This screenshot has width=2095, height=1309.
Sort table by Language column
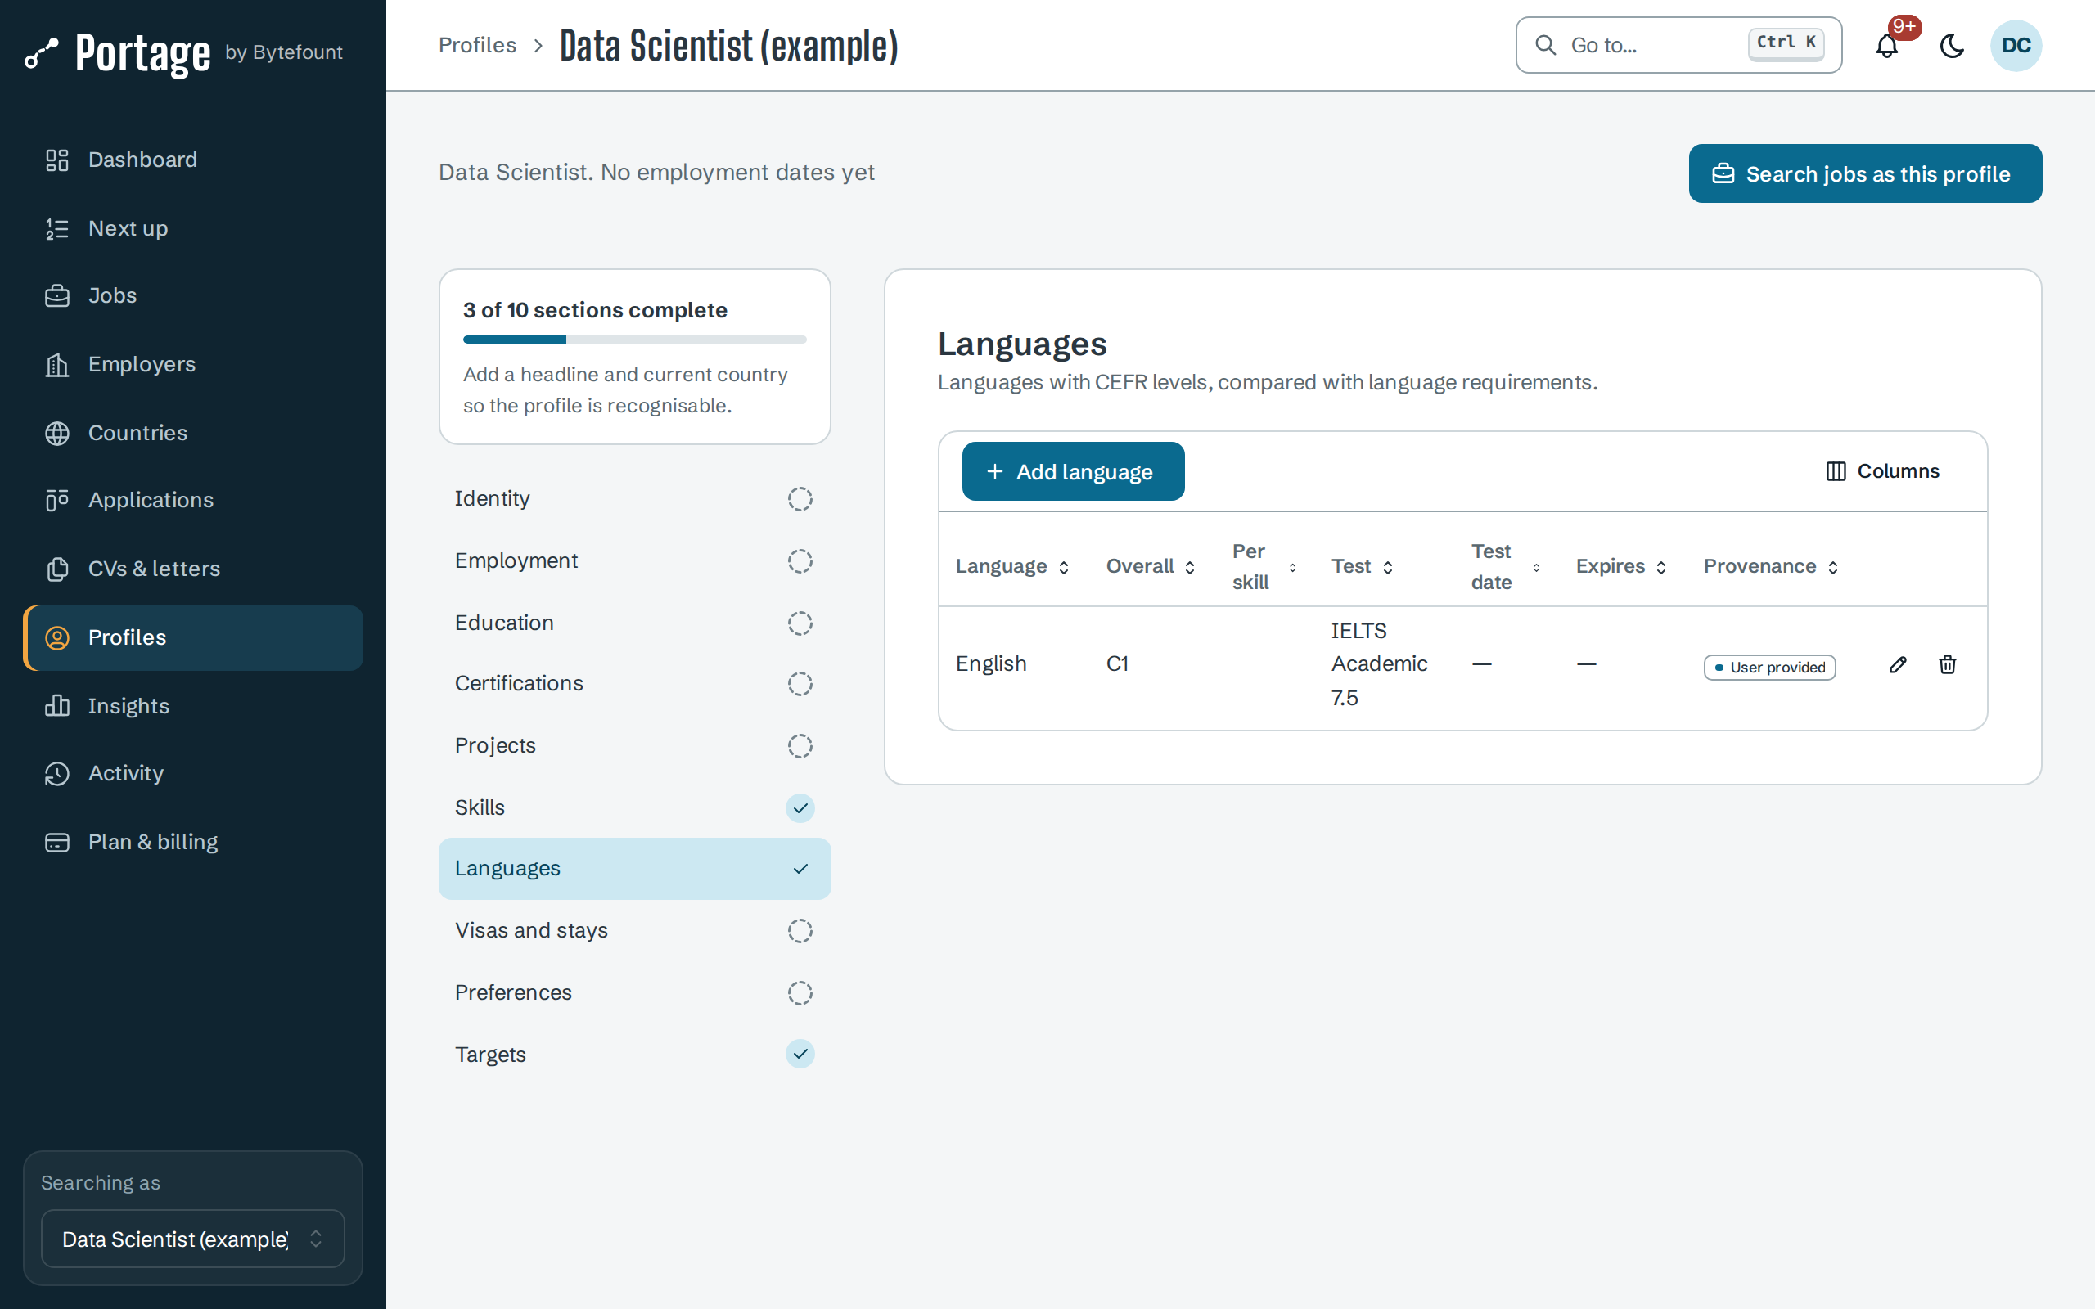click(x=1012, y=566)
